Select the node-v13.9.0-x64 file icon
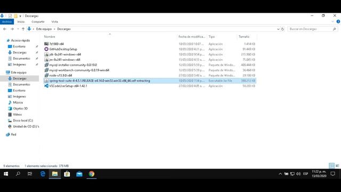This screenshot has height=192, width=341. 46,75
